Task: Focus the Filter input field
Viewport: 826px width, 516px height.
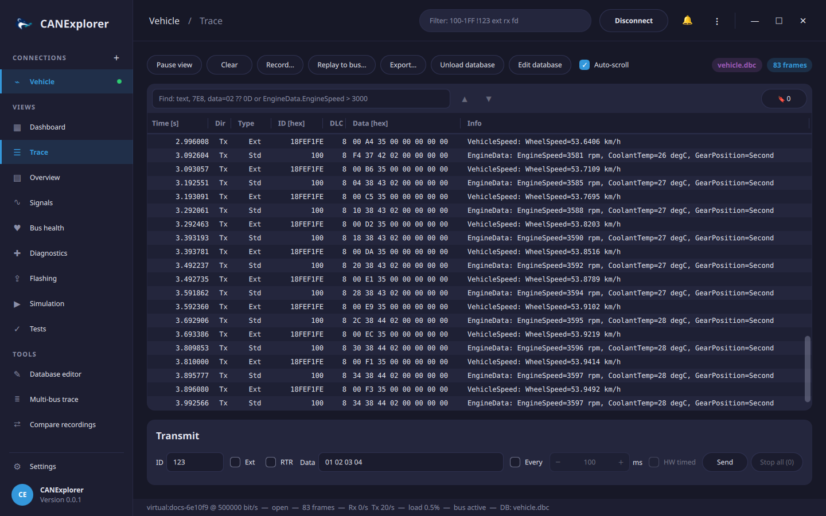Action: click(x=505, y=21)
